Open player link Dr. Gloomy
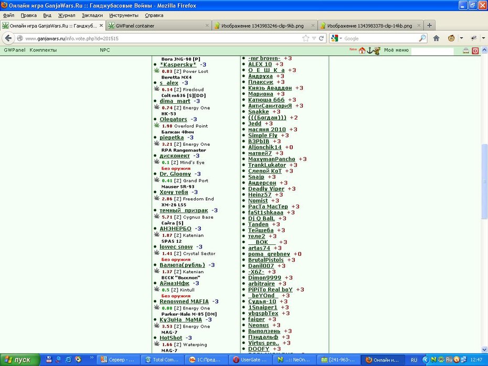 pyautogui.click(x=175, y=174)
